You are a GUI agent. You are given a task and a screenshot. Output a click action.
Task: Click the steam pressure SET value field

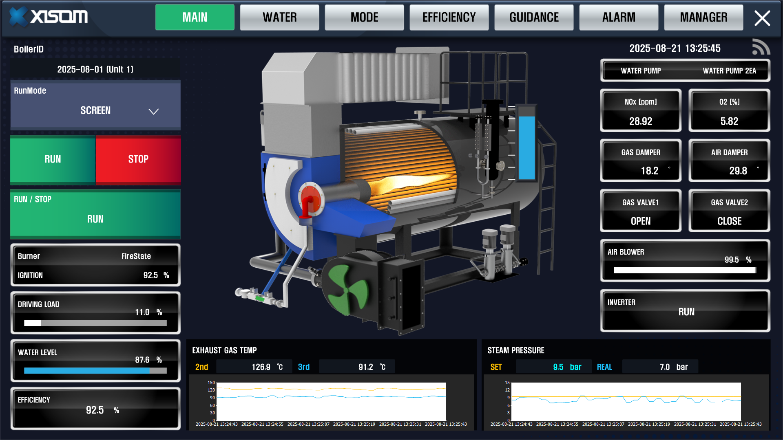(x=553, y=367)
